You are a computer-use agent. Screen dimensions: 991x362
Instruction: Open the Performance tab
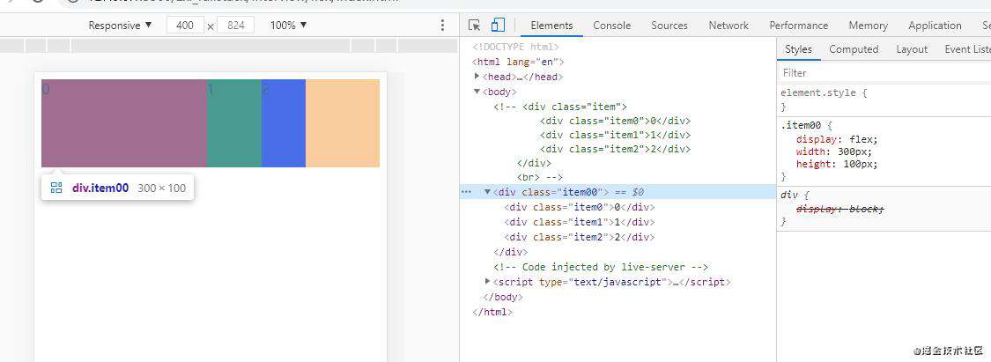click(798, 26)
